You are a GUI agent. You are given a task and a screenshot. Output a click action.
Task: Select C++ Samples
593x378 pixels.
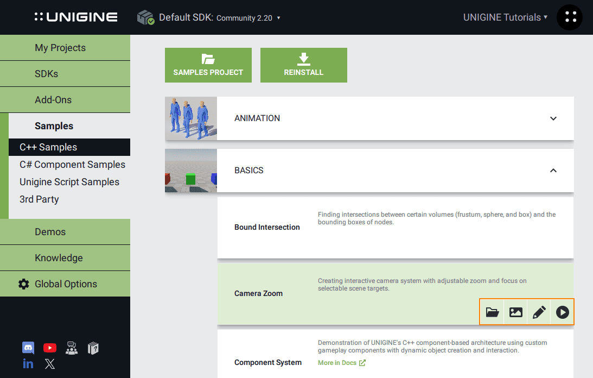click(69, 147)
